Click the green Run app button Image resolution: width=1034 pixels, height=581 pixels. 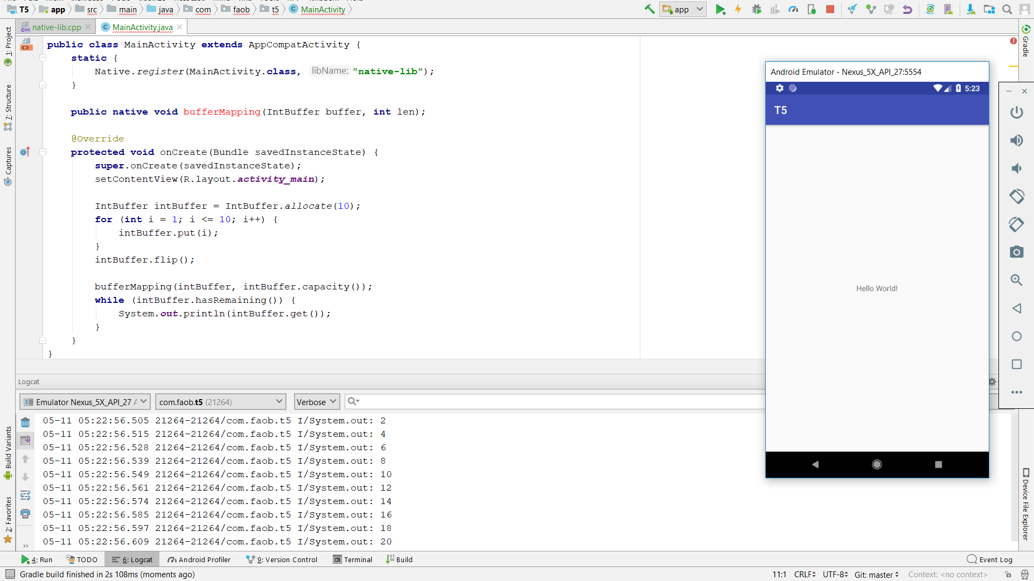click(x=720, y=9)
